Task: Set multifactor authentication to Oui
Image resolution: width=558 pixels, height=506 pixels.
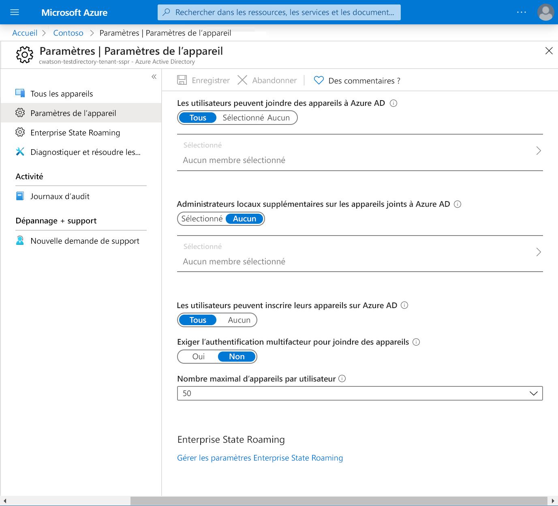Action: pyautogui.click(x=199, y=356)
